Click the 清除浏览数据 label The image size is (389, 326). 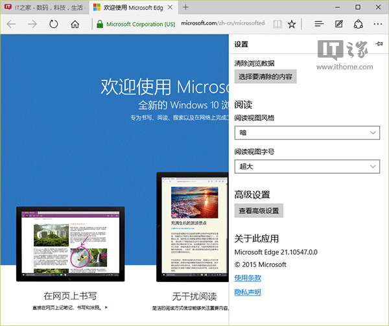[254, 64]
